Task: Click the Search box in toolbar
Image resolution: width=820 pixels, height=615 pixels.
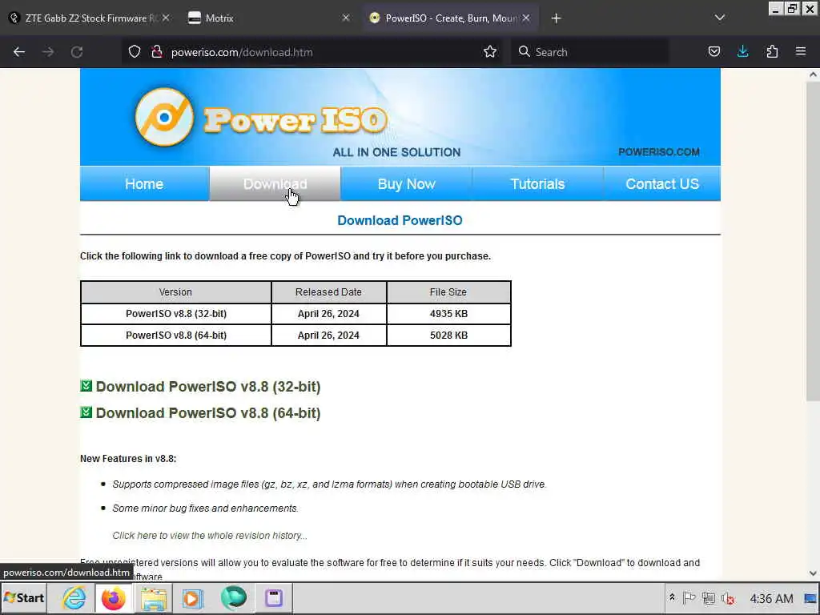Action: tap(589, 52)
